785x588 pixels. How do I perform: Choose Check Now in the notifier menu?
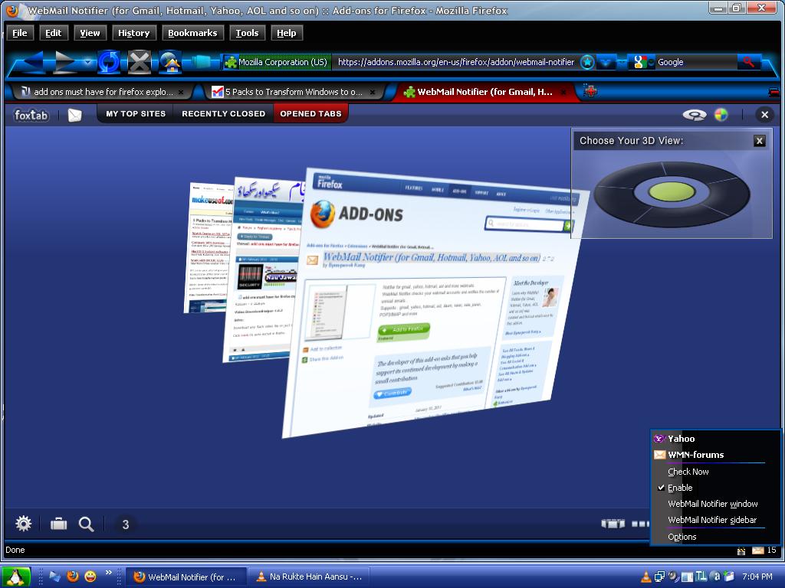(x=715, y=472)
